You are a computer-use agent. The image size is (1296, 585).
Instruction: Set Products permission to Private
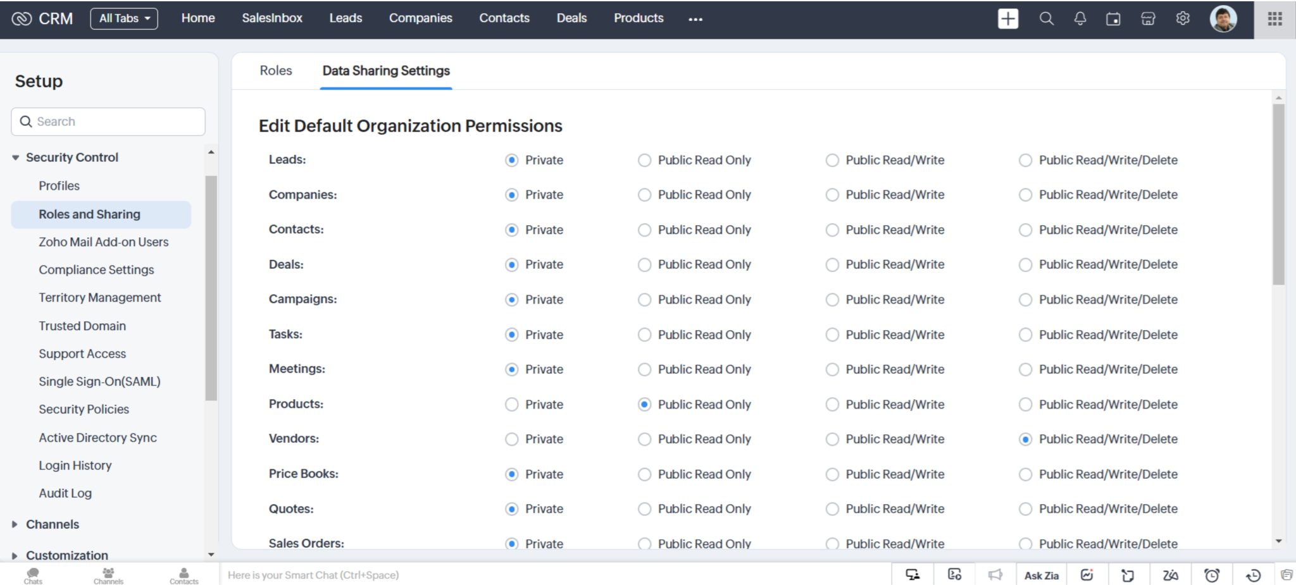pyautogui.click(x=511, y=404)
